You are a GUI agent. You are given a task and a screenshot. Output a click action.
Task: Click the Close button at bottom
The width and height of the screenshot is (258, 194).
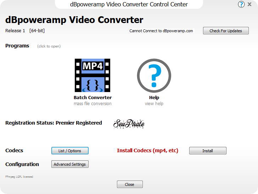pyautogui.click(x=130, y=184)
